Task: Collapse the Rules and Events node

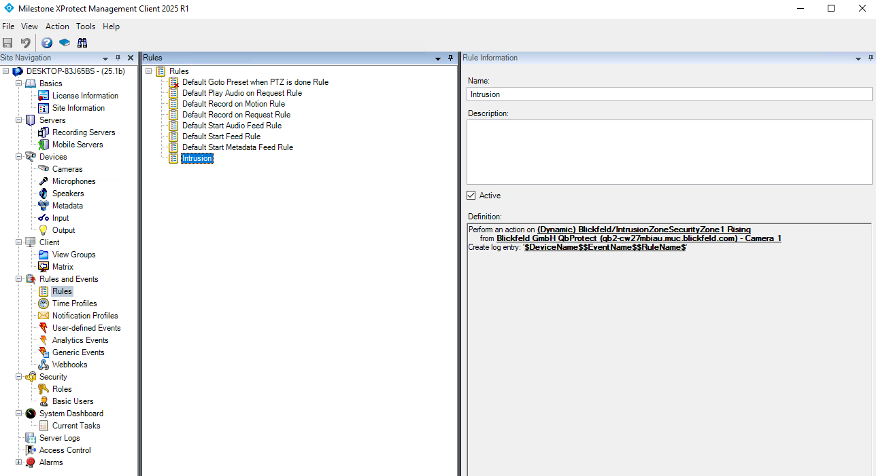Action: [x=18, y=279]
